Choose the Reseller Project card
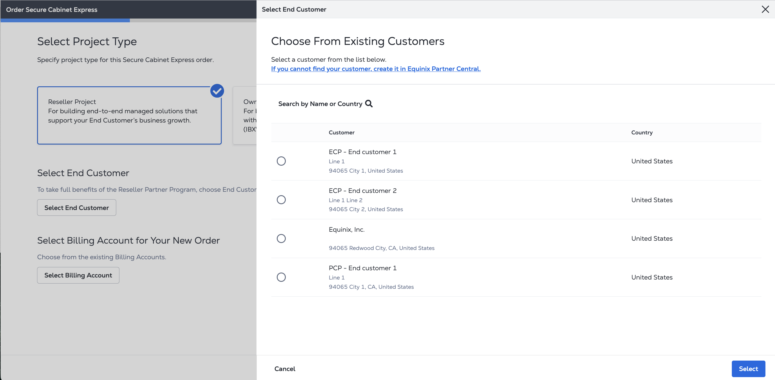 pos(129,116)
